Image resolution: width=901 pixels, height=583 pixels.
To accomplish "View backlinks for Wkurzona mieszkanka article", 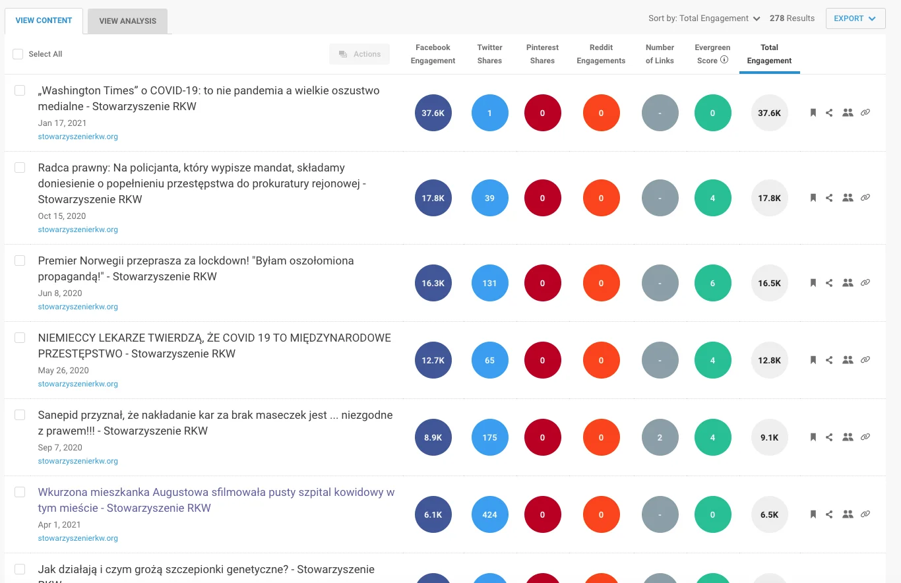I will tap(865, 514).
